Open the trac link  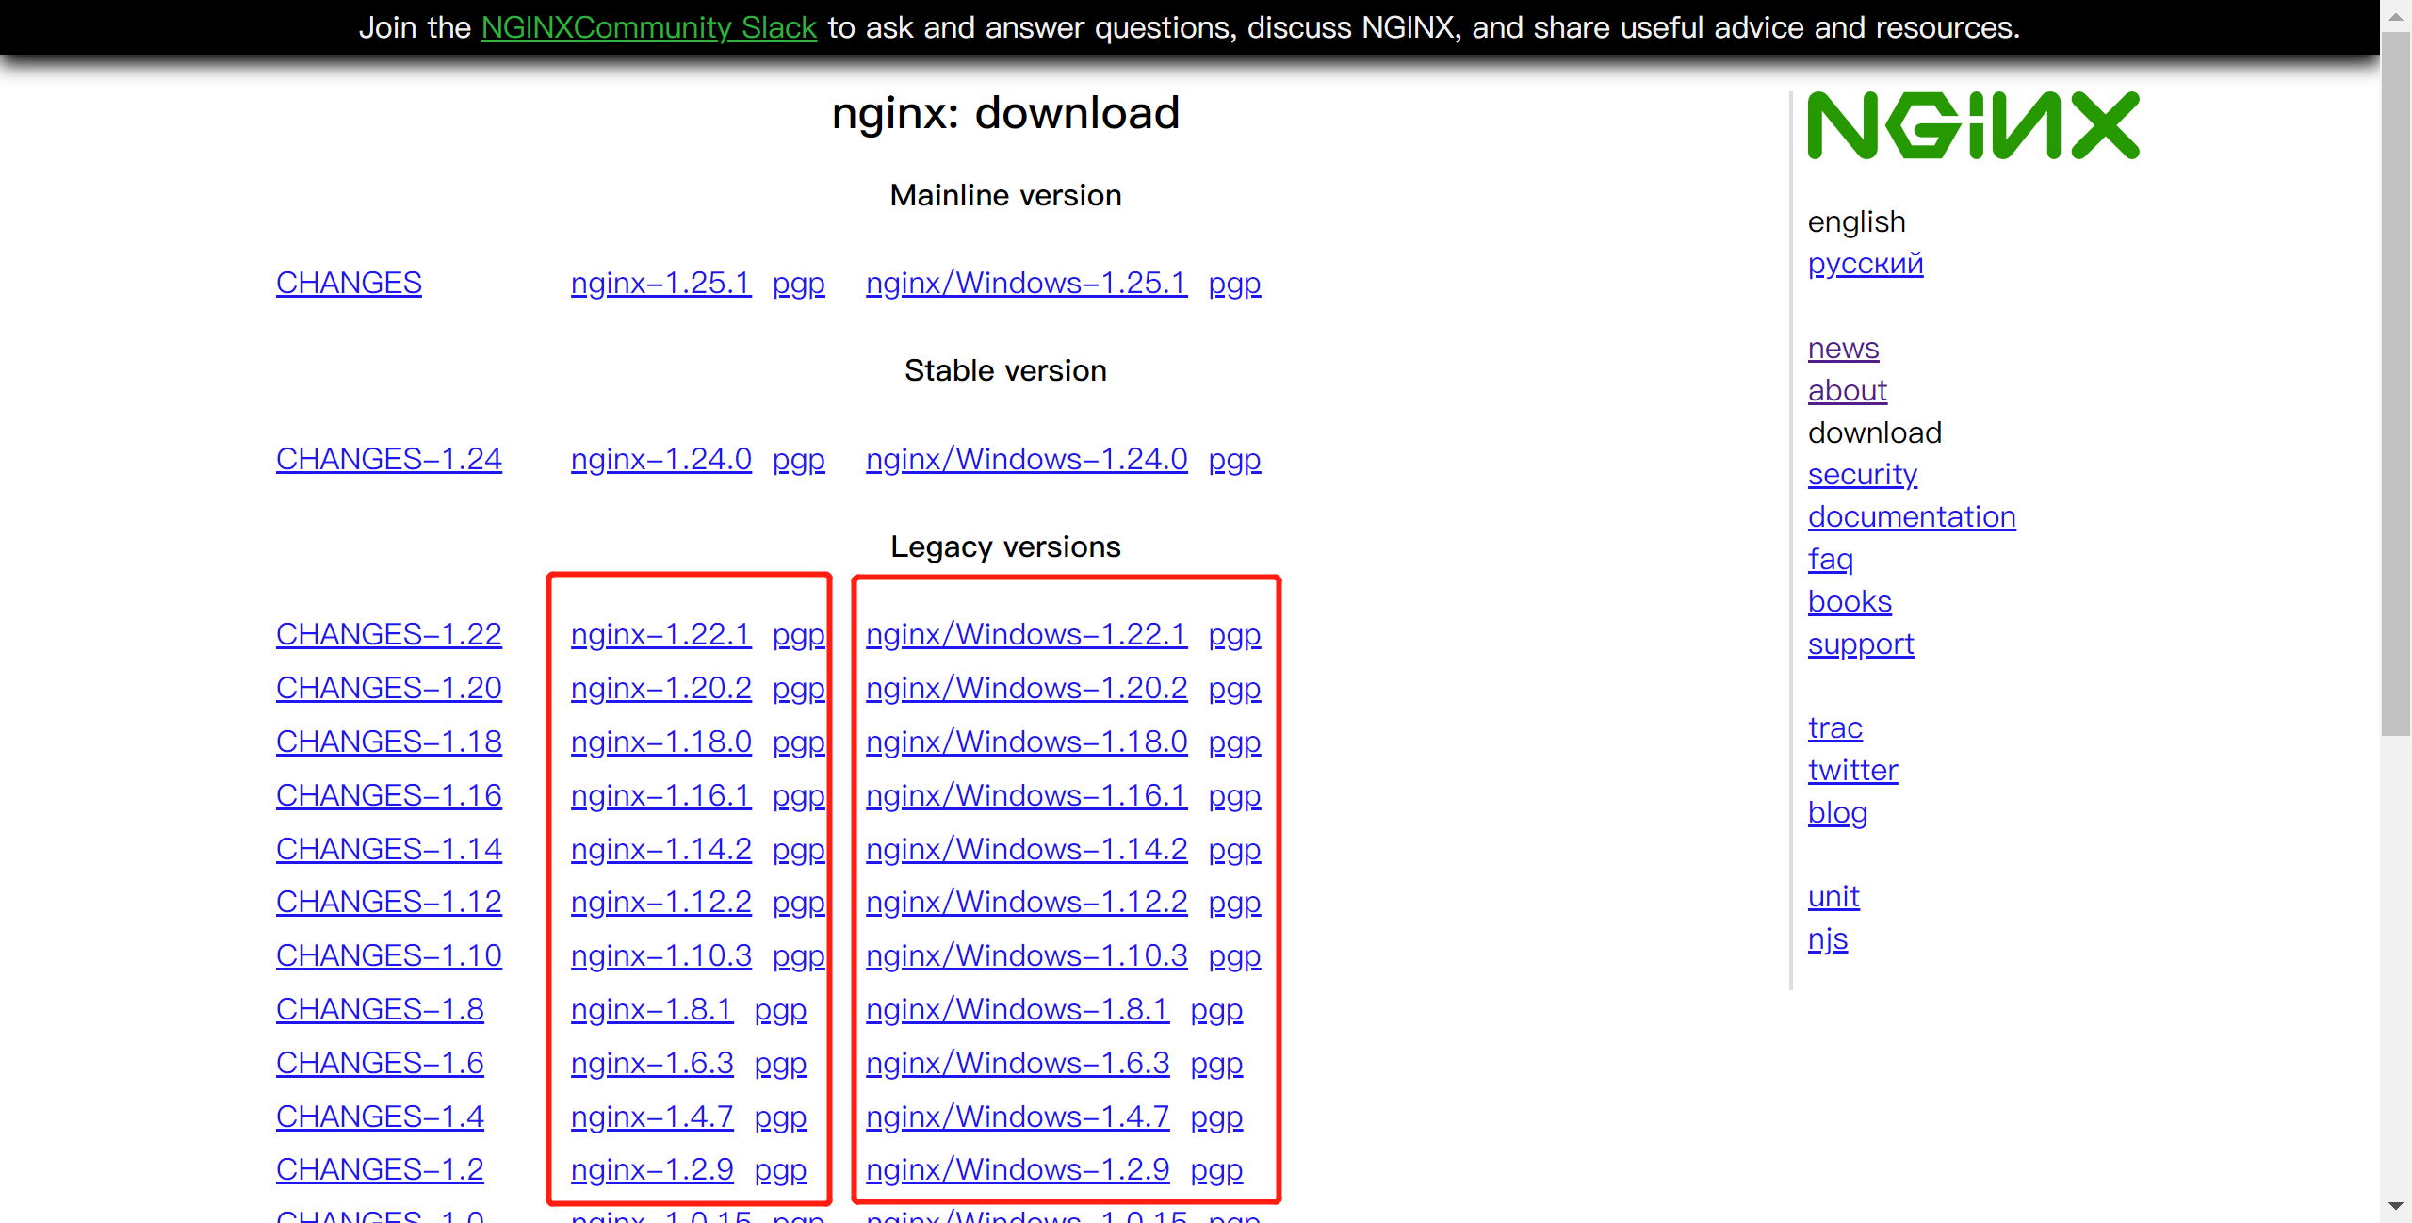click(x=1834, y=727)
